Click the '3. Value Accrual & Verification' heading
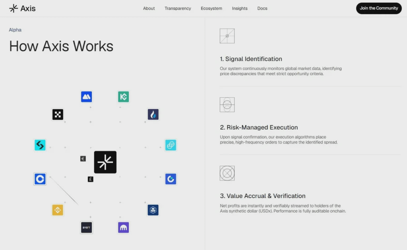The width and height of the screenshot is (407, 250). 263,196
